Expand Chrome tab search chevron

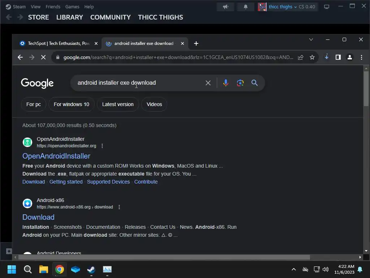tap(311, 39)
